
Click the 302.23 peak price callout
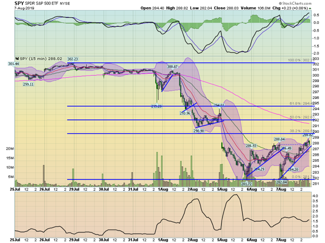[x=73, y=59]
